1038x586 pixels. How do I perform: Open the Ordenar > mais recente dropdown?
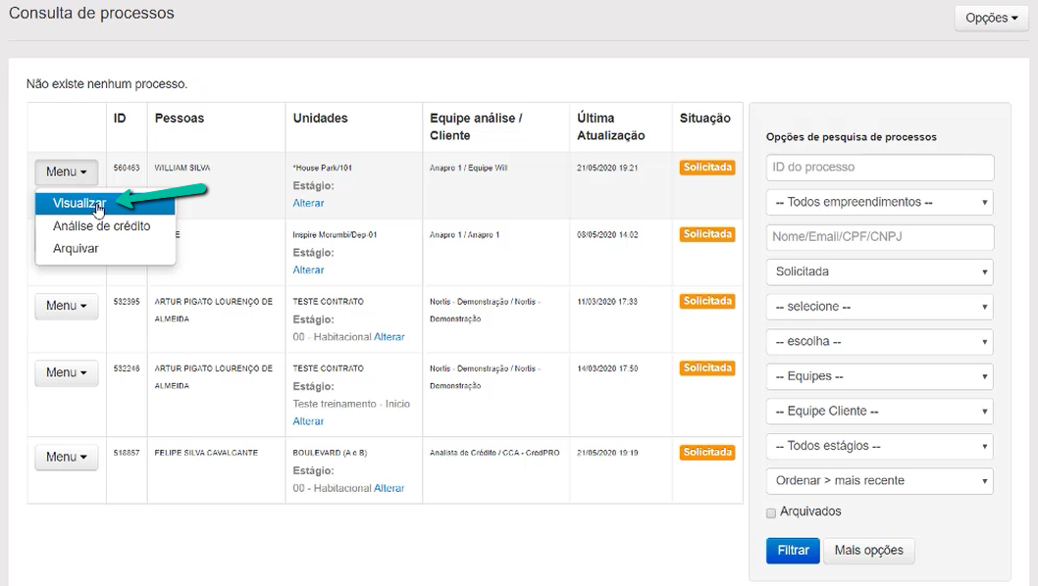click(x=879, y=481)
